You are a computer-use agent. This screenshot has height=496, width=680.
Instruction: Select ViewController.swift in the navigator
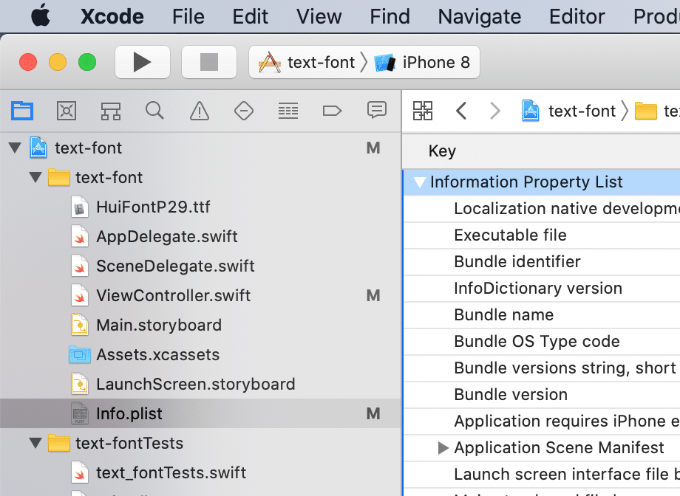[173, 296]
